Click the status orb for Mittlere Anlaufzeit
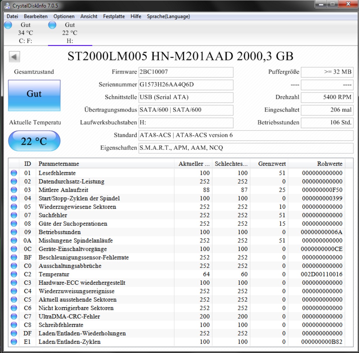This screenshot has width=359, height=353. (x=14, y=190)
